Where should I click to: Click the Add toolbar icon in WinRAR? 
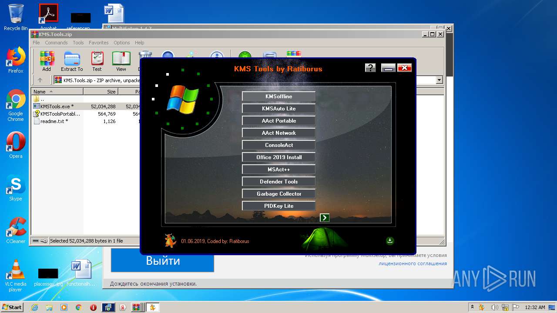[x=47, y=61]
